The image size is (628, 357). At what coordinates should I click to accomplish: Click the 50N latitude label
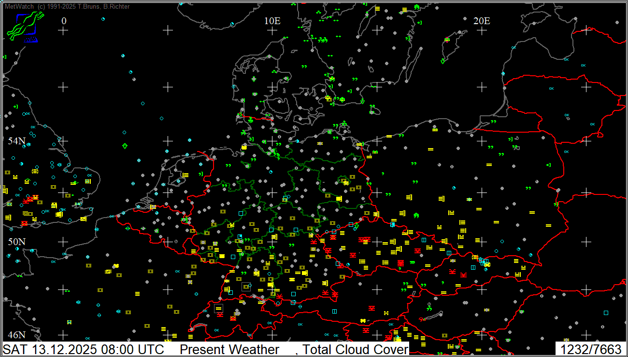coord(16,241)
